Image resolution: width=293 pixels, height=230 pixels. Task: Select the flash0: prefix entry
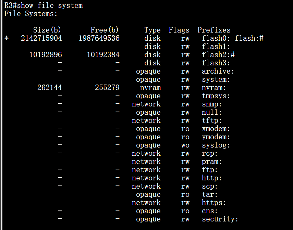[216, 38]
